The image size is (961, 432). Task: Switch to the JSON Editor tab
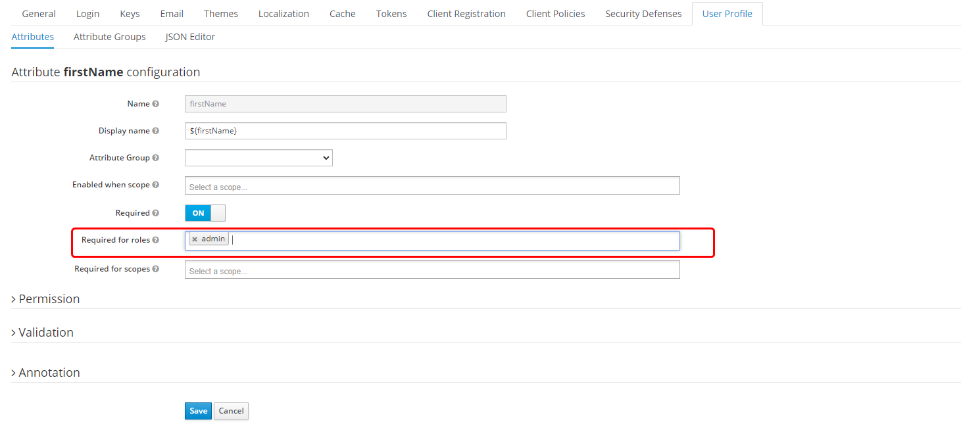pyautogui.click(x=189, y=37)
